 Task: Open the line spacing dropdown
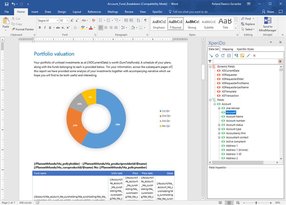tap(124, 28)
